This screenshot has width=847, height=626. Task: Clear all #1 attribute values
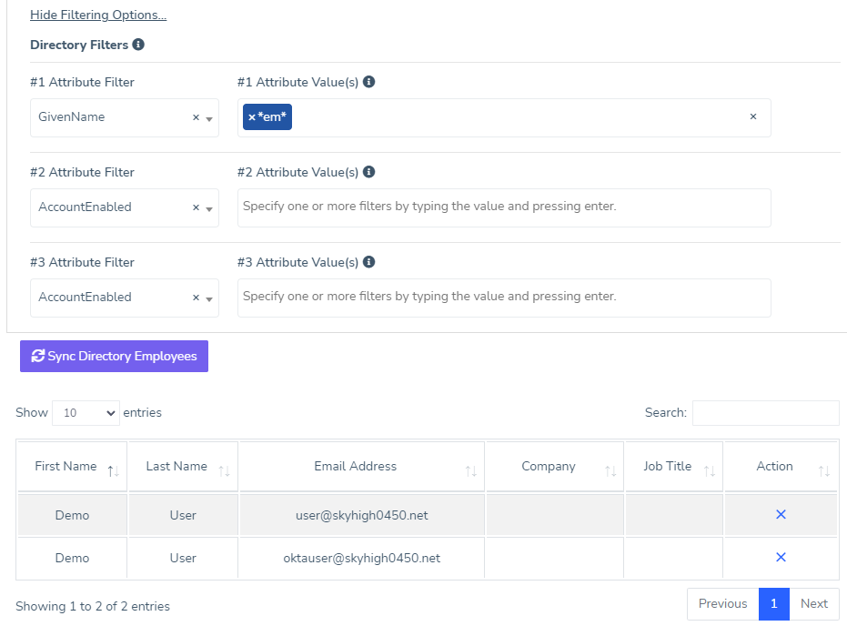pyautogui.click(x=752, y=117)
